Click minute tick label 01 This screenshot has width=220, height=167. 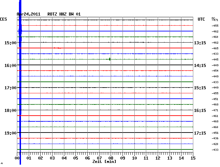[29, 158]
